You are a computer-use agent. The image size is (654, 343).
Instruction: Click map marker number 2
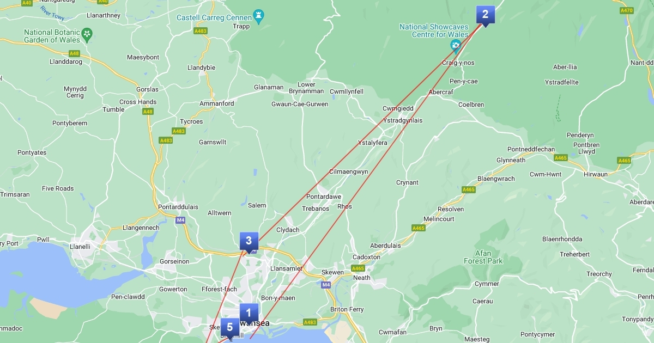(x=485, y=15)
